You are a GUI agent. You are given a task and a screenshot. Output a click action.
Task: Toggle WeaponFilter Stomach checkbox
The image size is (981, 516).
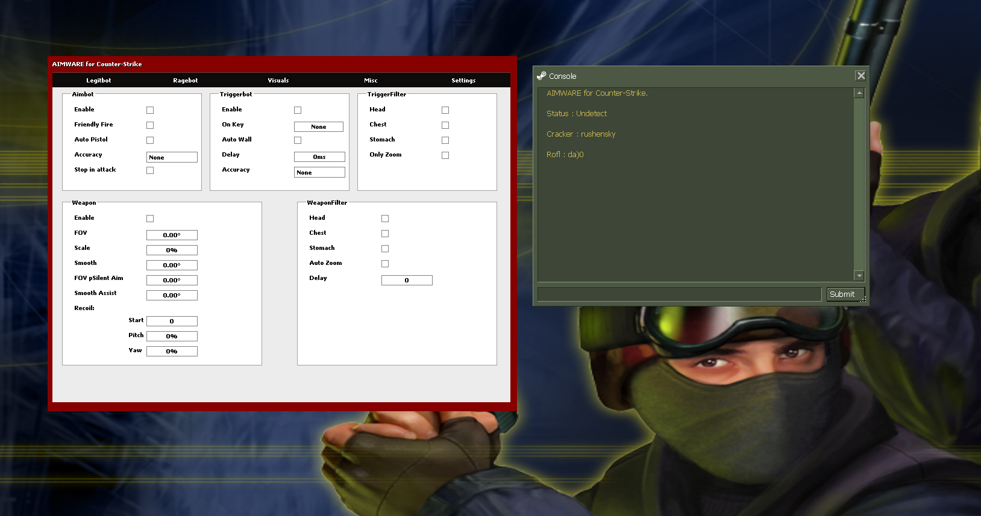(x=385, y=249)
